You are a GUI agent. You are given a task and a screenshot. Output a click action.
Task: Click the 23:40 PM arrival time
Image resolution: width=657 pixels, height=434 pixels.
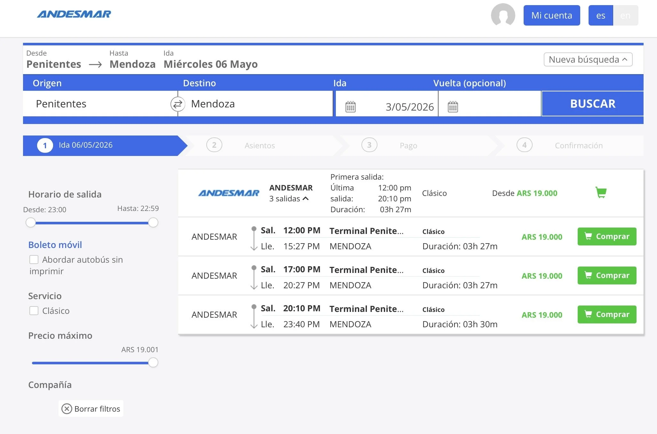point(301,324)
